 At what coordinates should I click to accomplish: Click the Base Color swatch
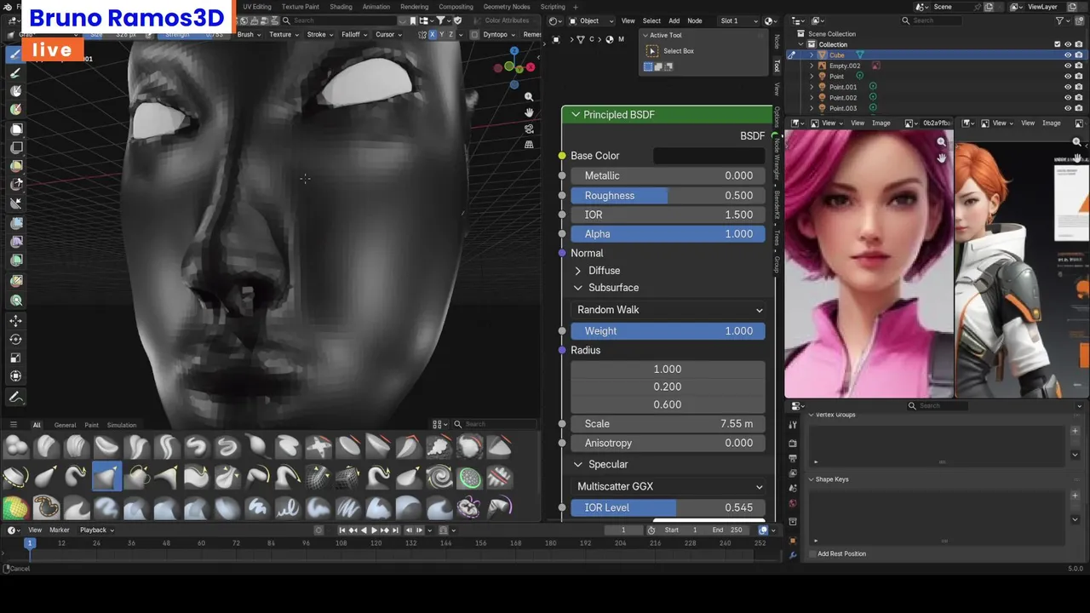click(708, 156)
